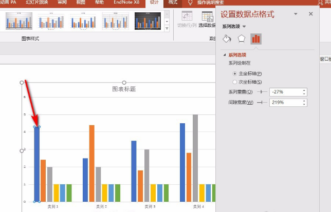Open the Fill & Line paint bucket tab

[227, 39]
